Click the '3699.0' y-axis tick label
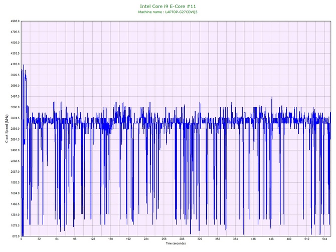336x252 pixels. coord(15,86)
